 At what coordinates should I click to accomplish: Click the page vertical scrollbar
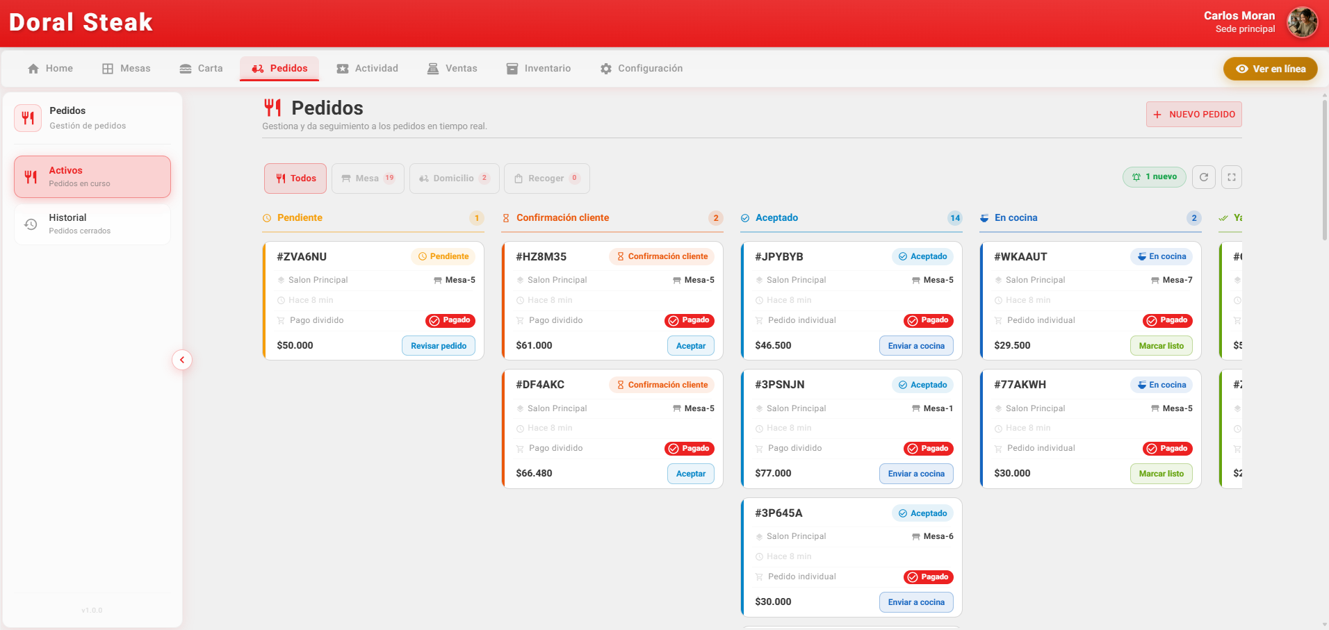click(x=1325, y=170)
